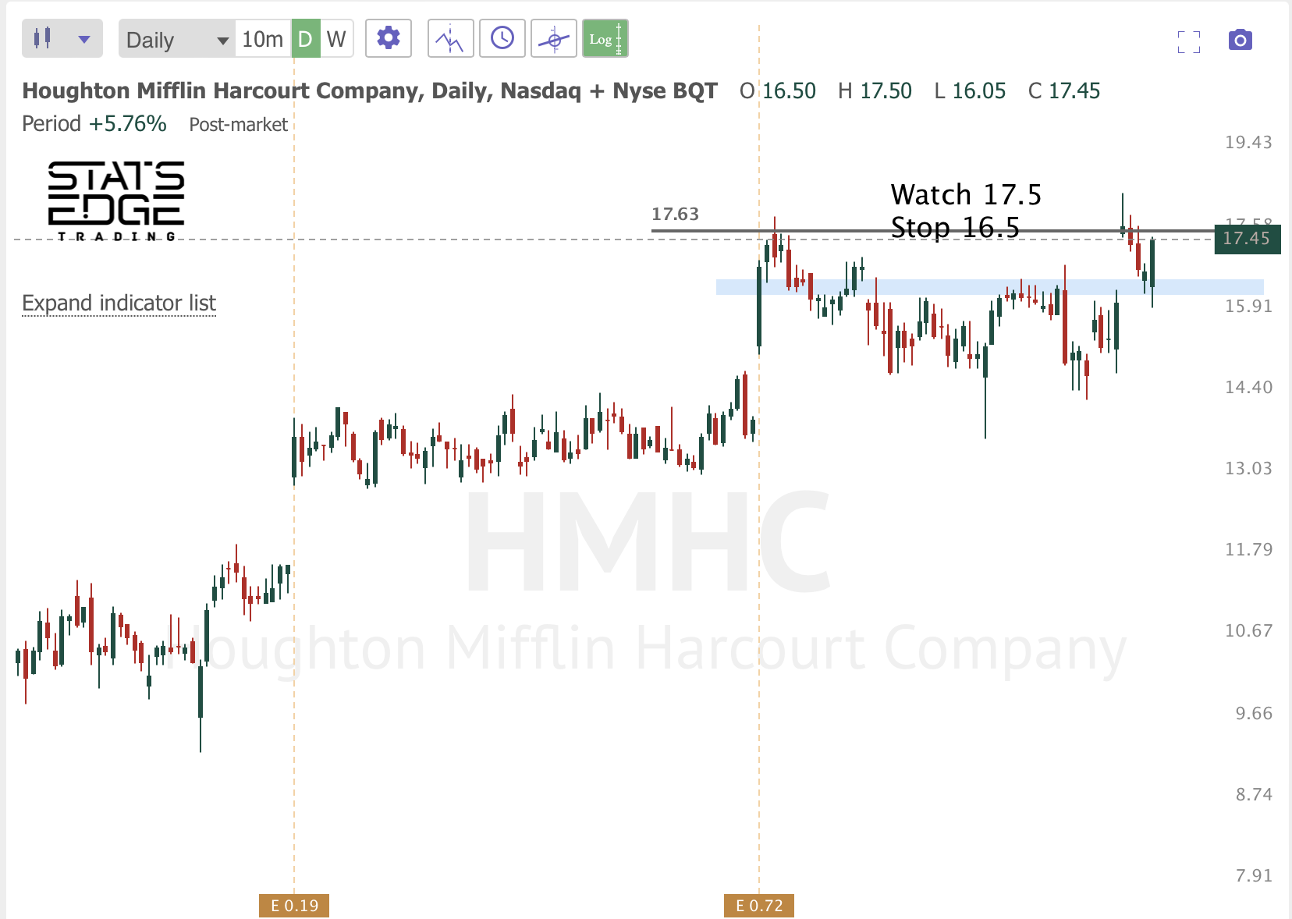Select the trendline drawing tool icon
This screenshot has width=1292, height=919.
553,37
